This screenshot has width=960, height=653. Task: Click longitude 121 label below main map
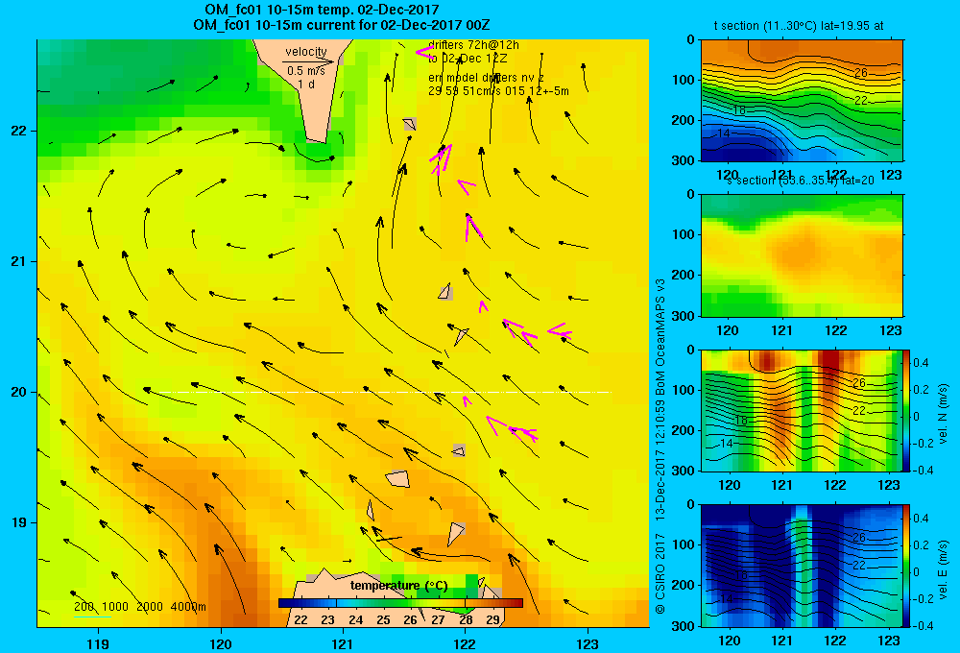pos(343,643)
